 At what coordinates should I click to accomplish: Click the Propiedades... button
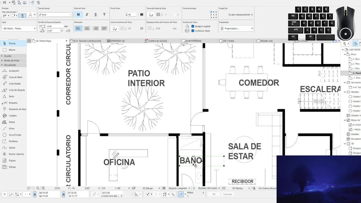click(236, 28)
